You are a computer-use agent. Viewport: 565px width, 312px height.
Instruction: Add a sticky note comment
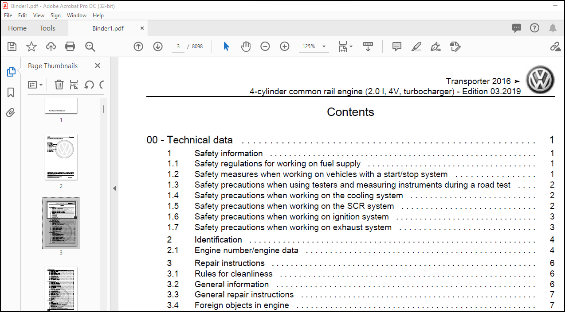[x=397, y=46]
